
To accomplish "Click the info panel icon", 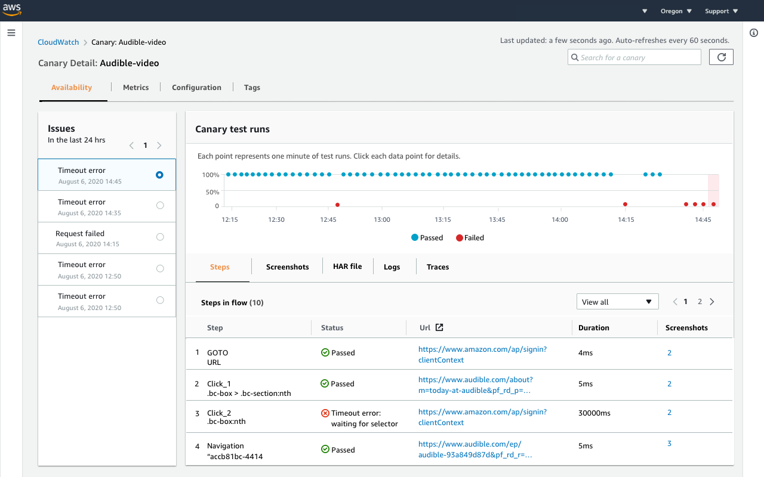I will (x=754, y=33).
